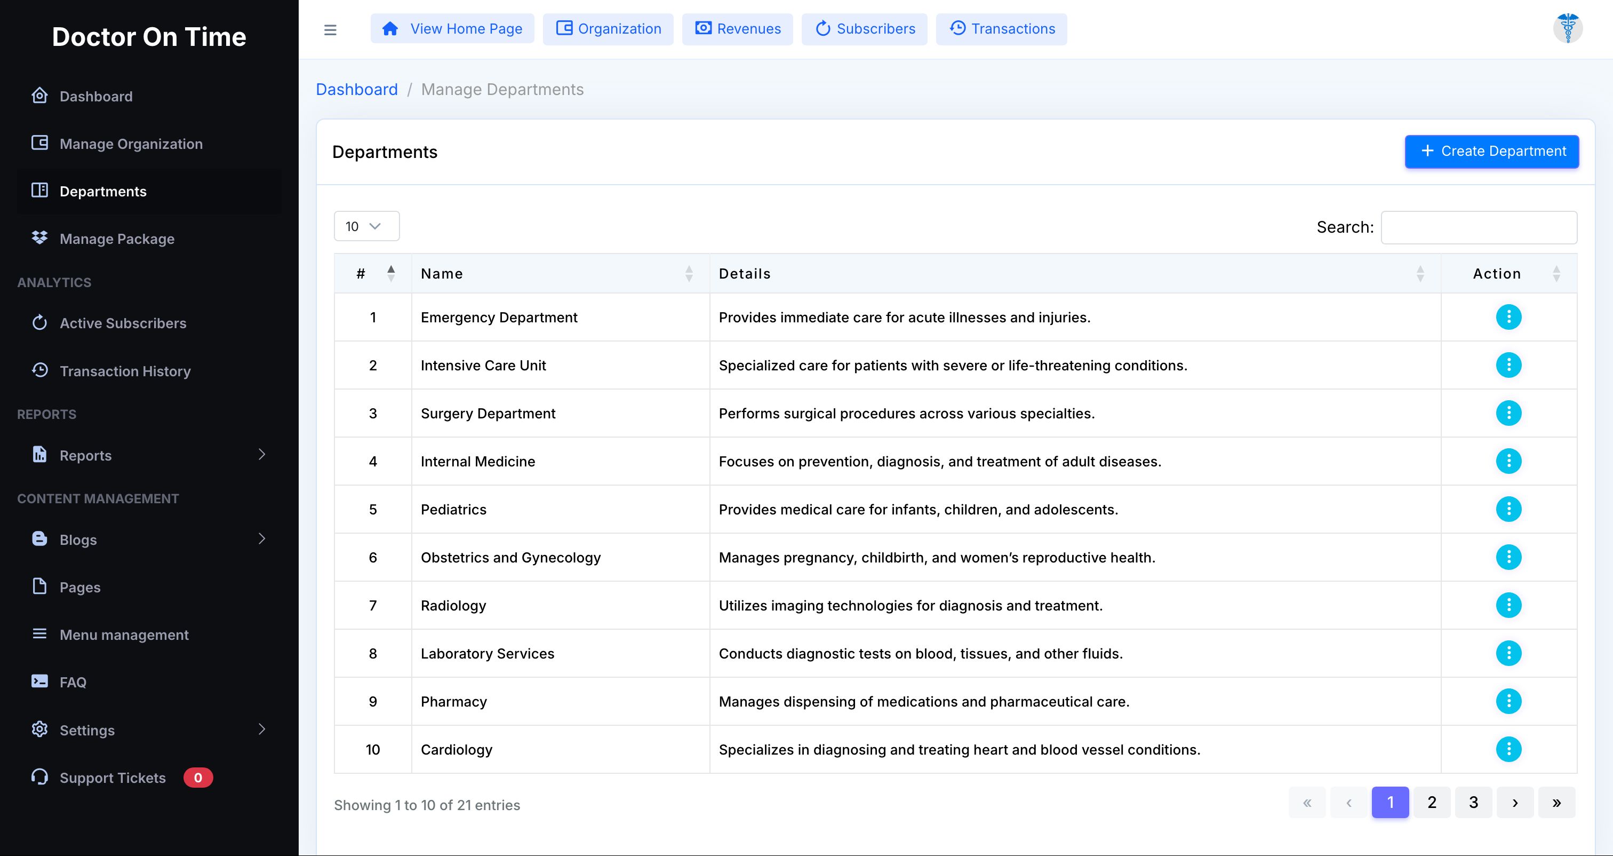Click the Dashboard breadcrumb link

pyautogui.click(x=356, y=90)
